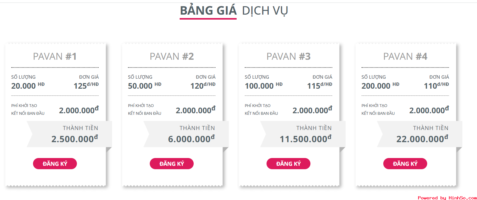Click the 2.500.000đ total price ribbon
This screenshot has width=477, height=200.
[69, 134]
